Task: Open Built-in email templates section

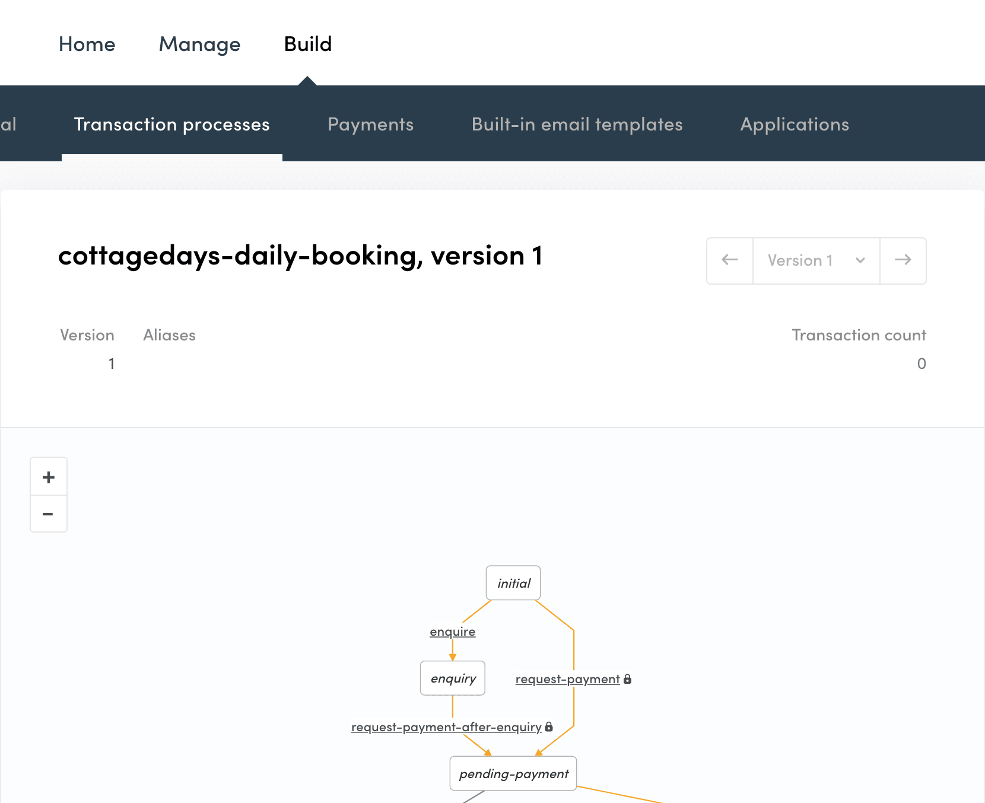Action: pos(577,125)
